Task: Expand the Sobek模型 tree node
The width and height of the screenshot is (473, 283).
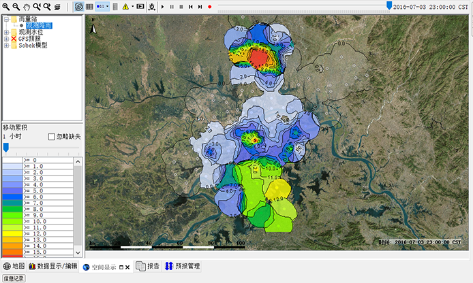Action: [6, 46]
